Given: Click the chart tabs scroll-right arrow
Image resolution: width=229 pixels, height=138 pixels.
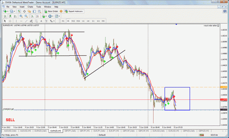Looking at the screenshot, I should [x=226, y=131].
